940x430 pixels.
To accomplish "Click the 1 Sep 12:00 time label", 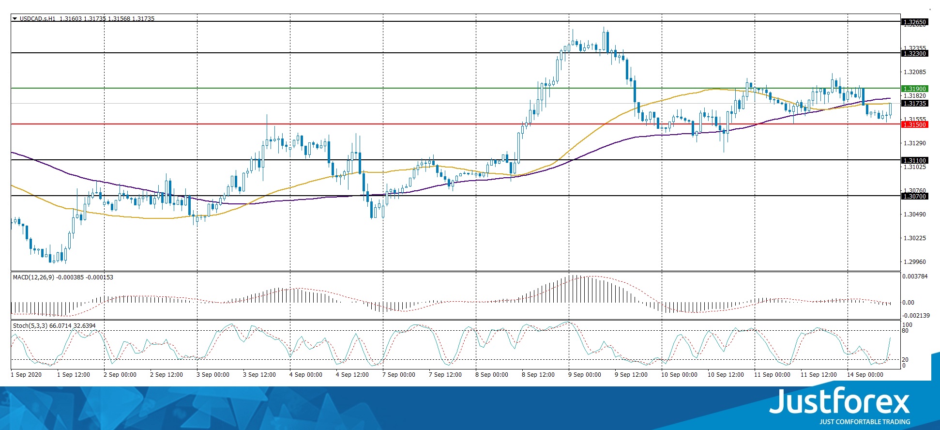I will [74, 375].
